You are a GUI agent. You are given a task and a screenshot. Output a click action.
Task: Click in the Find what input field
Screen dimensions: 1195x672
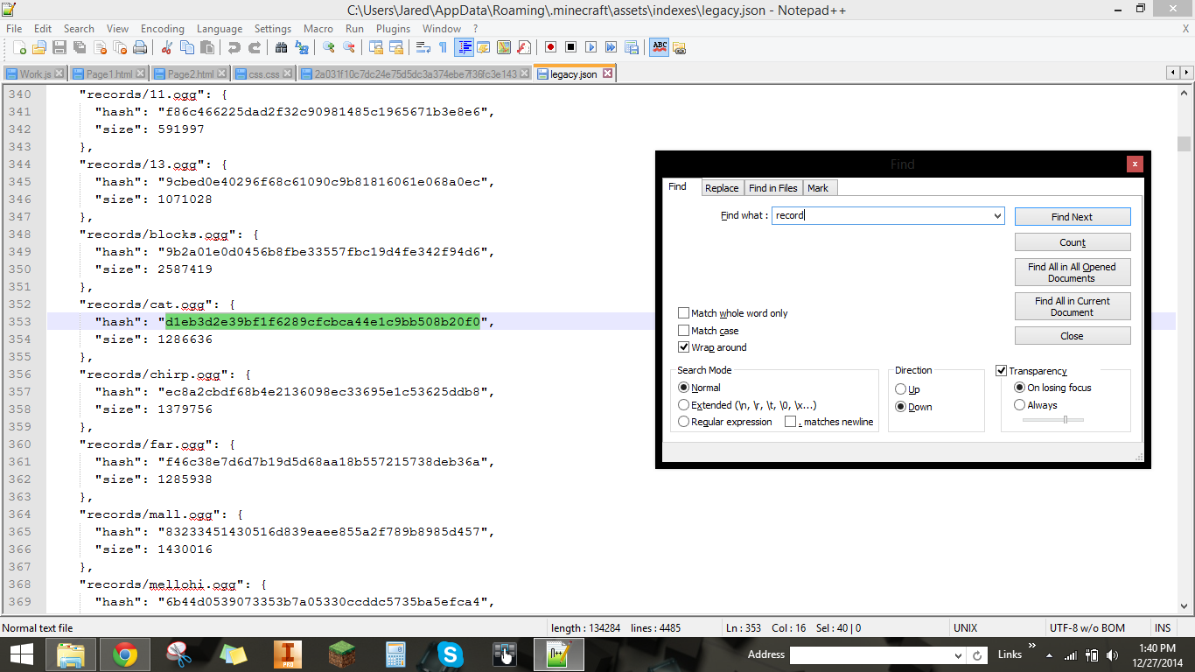tap(882, 215)
